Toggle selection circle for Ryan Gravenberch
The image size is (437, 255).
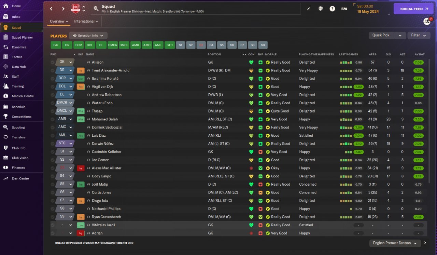click(52, 217)
